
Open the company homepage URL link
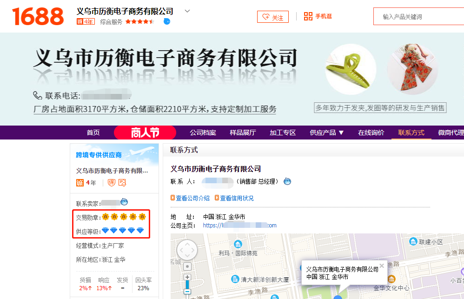(240, 225)
